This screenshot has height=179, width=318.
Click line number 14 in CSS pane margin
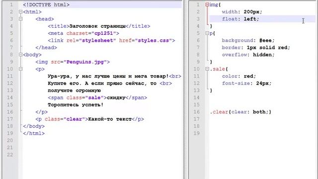(197, 97)
